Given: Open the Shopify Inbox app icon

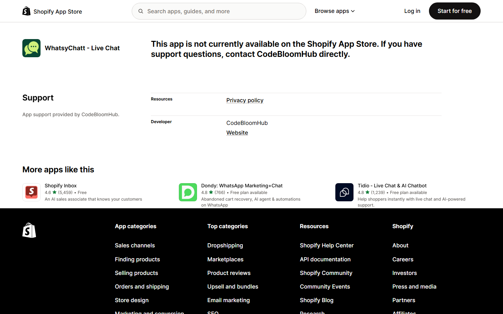Looking at the screenshot, I should (x=31, y=192).
